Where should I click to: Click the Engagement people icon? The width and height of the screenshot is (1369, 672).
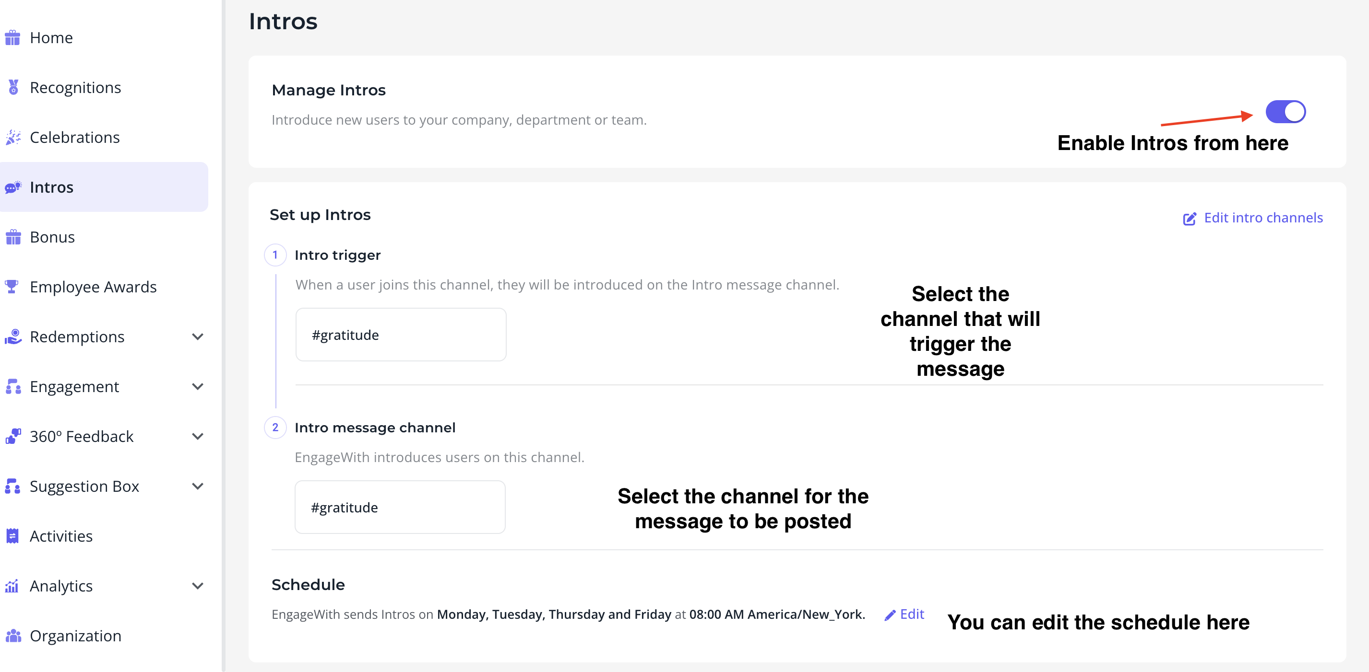(x=13, y=387)
